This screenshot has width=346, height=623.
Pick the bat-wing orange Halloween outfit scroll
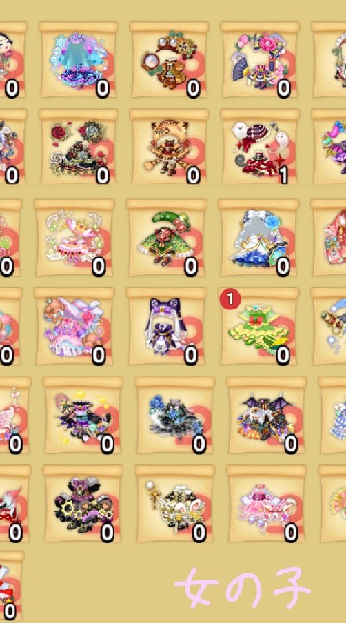[x=267, y=416]
